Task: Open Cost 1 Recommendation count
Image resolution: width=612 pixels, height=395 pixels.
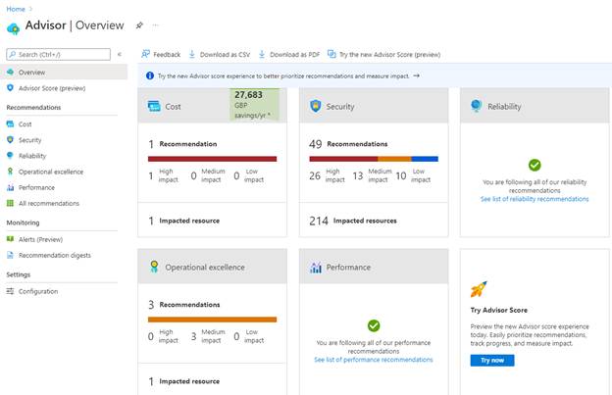Action: coord(182,144)
